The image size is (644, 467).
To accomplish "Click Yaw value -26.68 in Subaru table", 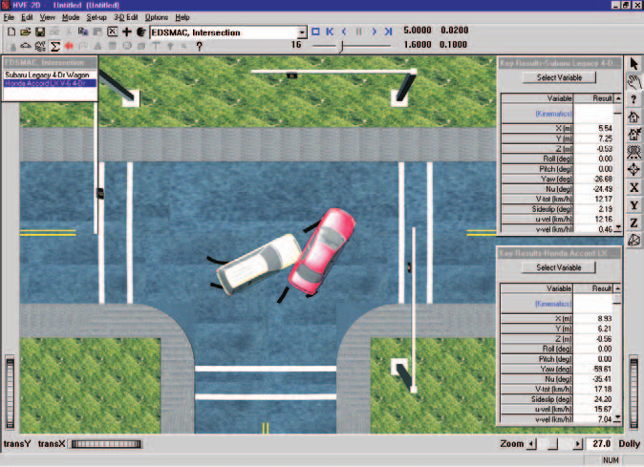I will pyautogui.click(x=603, y=179).
